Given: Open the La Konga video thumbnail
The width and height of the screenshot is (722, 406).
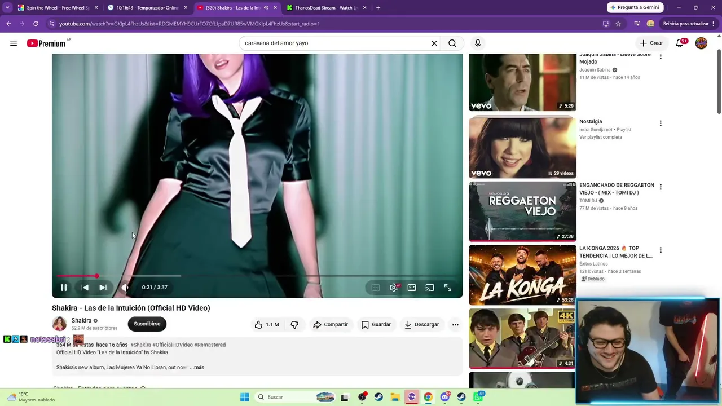Looking at the screenshot, I should click(522, 275).
